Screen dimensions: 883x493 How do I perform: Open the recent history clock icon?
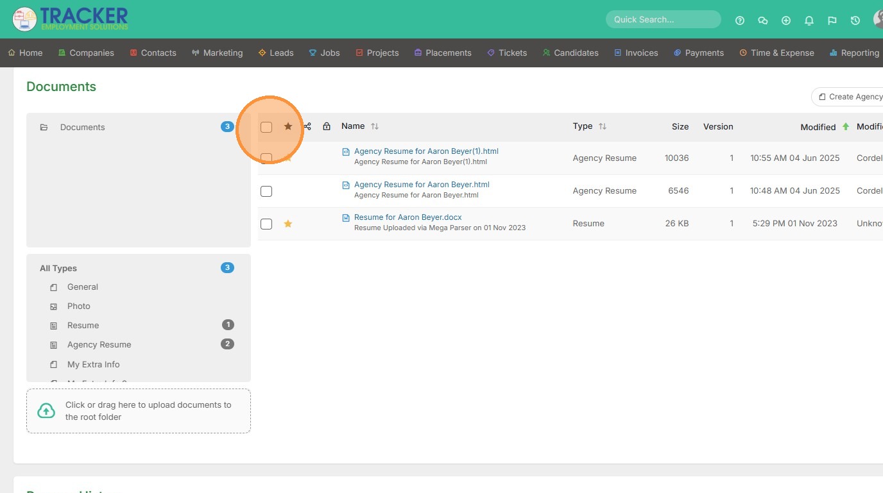pyautogui.click(x=855, y=21)
